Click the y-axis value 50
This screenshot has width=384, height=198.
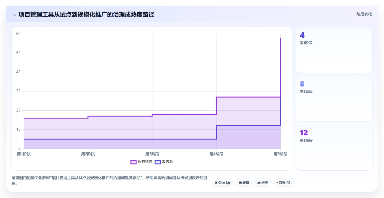click(x=18, y=53)
